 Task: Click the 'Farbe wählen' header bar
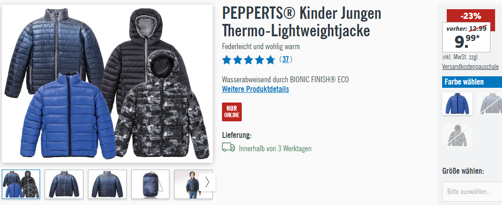(x=472, y=82)
